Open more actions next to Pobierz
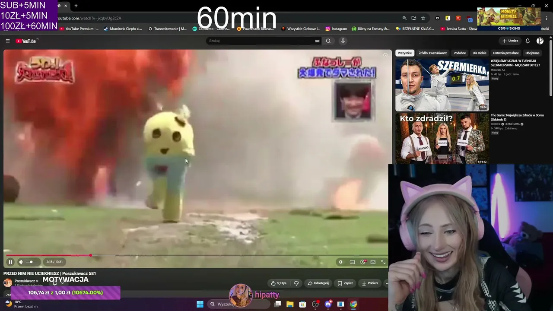 pos(386,283)
